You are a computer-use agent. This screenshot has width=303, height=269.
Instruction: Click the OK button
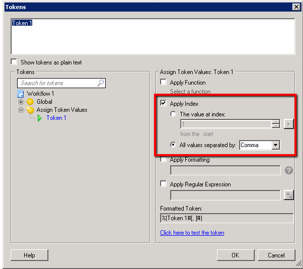coord(236,255)
